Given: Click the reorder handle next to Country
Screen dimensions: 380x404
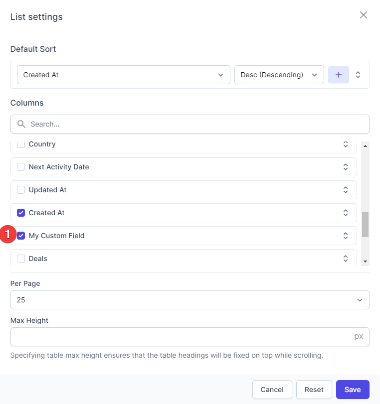Looking at the screenshot, I should tap(346, 144).
